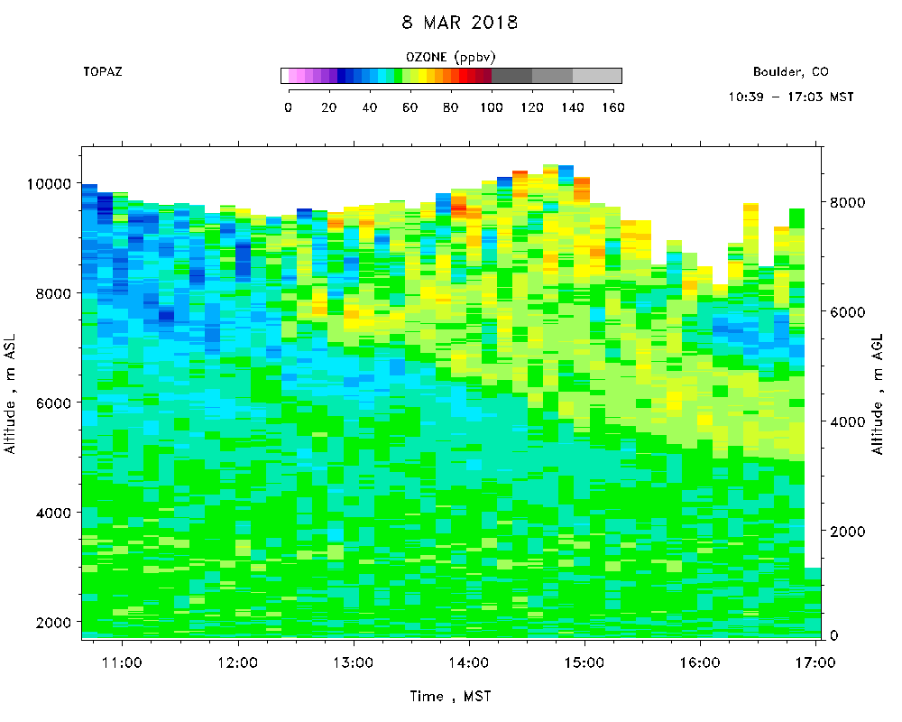Screen dimensions: 902x722
Task: Click the left axis label '2000'
Action: [53, 623]
